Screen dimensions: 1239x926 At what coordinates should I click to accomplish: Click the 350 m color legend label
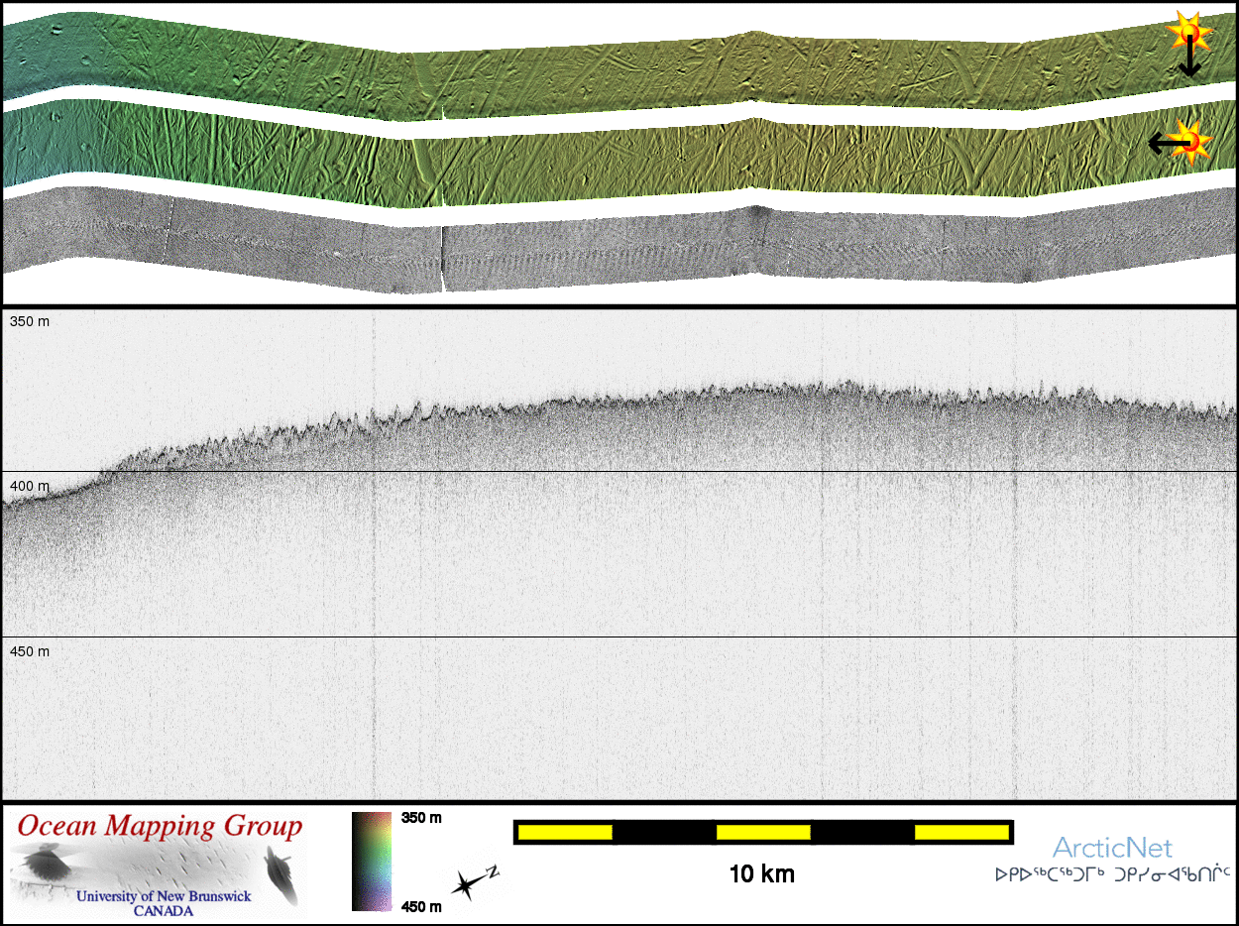(421, 818)
